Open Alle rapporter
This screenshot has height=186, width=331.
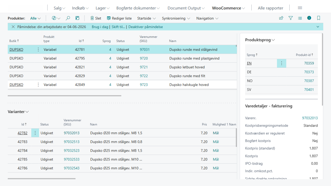(270, 8)
